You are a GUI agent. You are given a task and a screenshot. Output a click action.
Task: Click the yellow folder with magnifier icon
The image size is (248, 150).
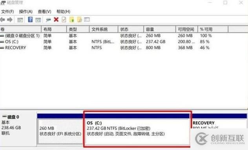click(x=79, y=20)
